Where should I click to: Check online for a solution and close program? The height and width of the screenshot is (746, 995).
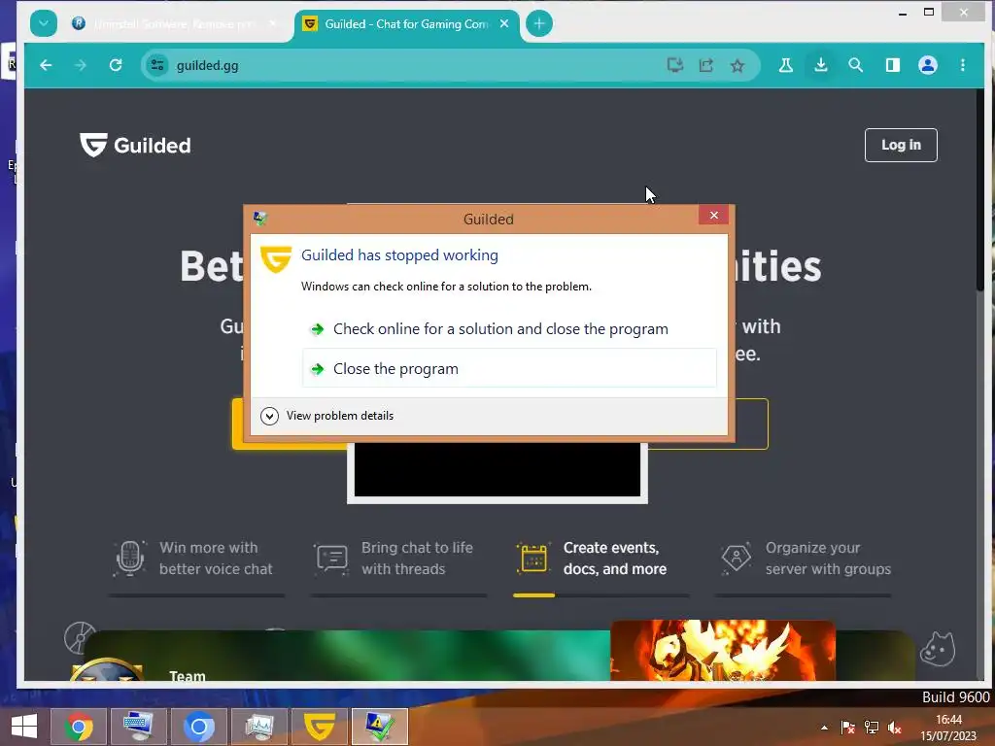[x=509, y=328]
